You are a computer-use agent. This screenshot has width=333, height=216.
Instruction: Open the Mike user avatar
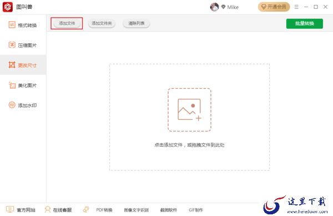pyautogui.click(x=214, y=7)
